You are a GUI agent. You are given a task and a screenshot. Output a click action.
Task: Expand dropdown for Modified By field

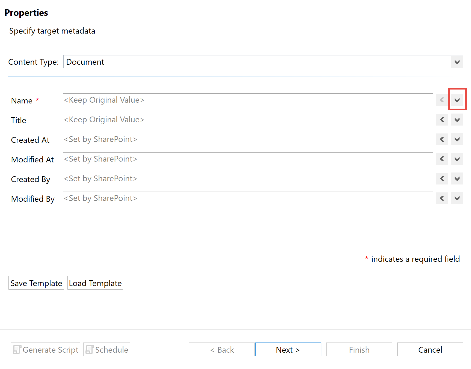pos(457,198)
